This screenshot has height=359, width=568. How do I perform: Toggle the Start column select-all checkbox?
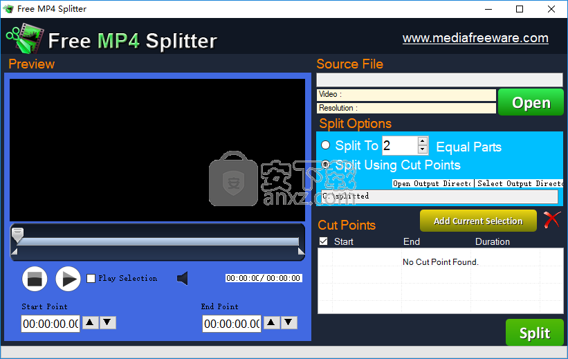(324, 241)
